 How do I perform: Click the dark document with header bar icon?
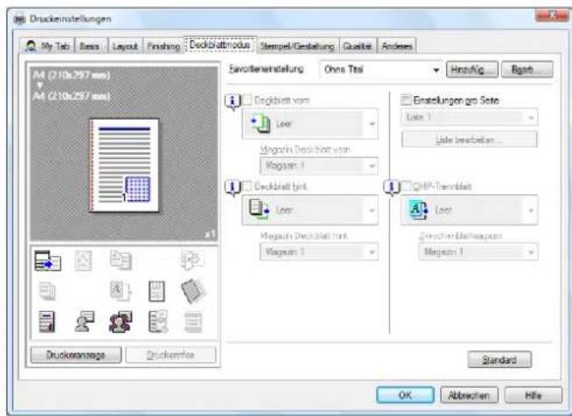click(47, 322)
